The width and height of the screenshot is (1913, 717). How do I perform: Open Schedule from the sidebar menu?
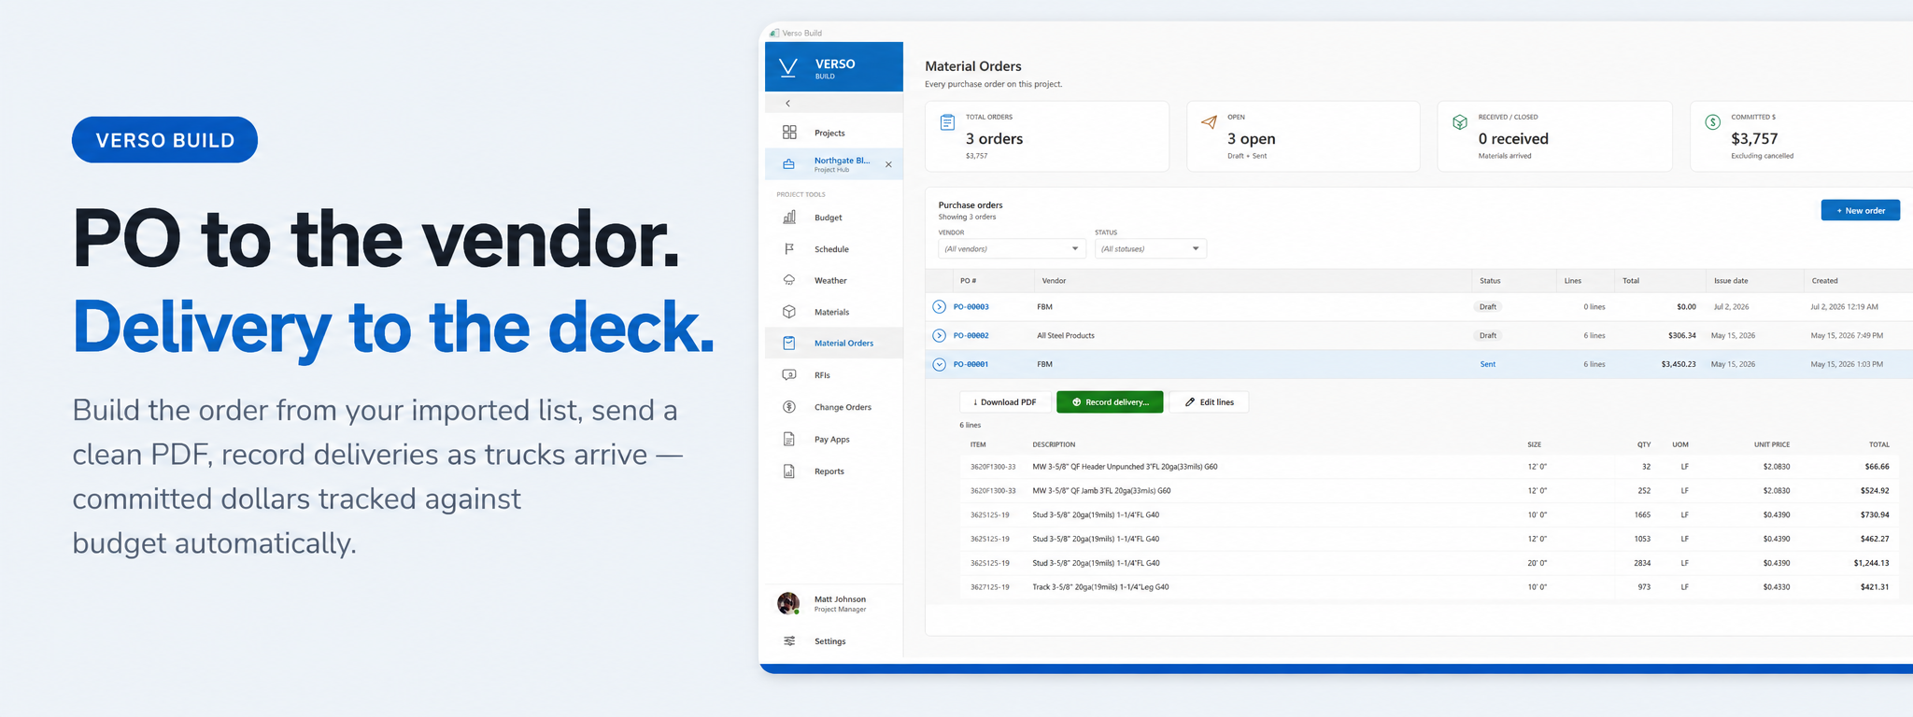coord(831,249)
